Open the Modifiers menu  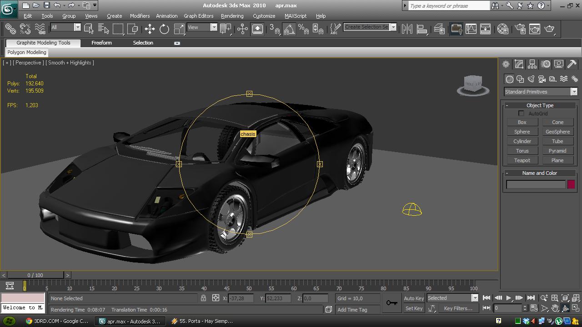[x=140, y=16]
